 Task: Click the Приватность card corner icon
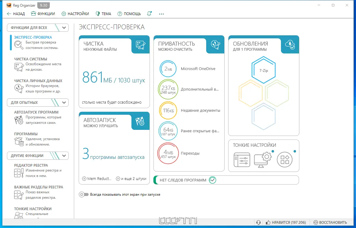215,45
